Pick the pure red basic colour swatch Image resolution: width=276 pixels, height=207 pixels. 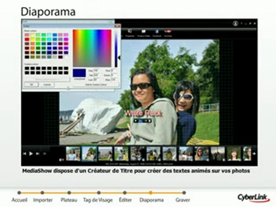click(x=27, y=39)
